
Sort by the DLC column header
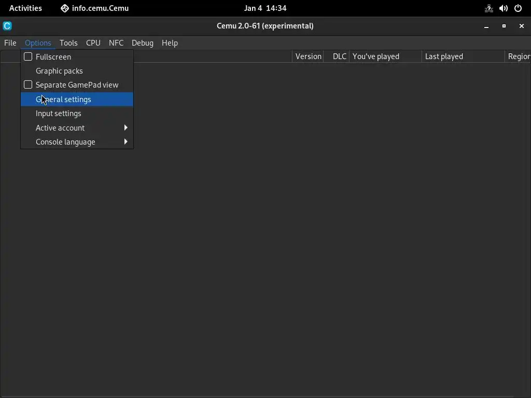336,56
